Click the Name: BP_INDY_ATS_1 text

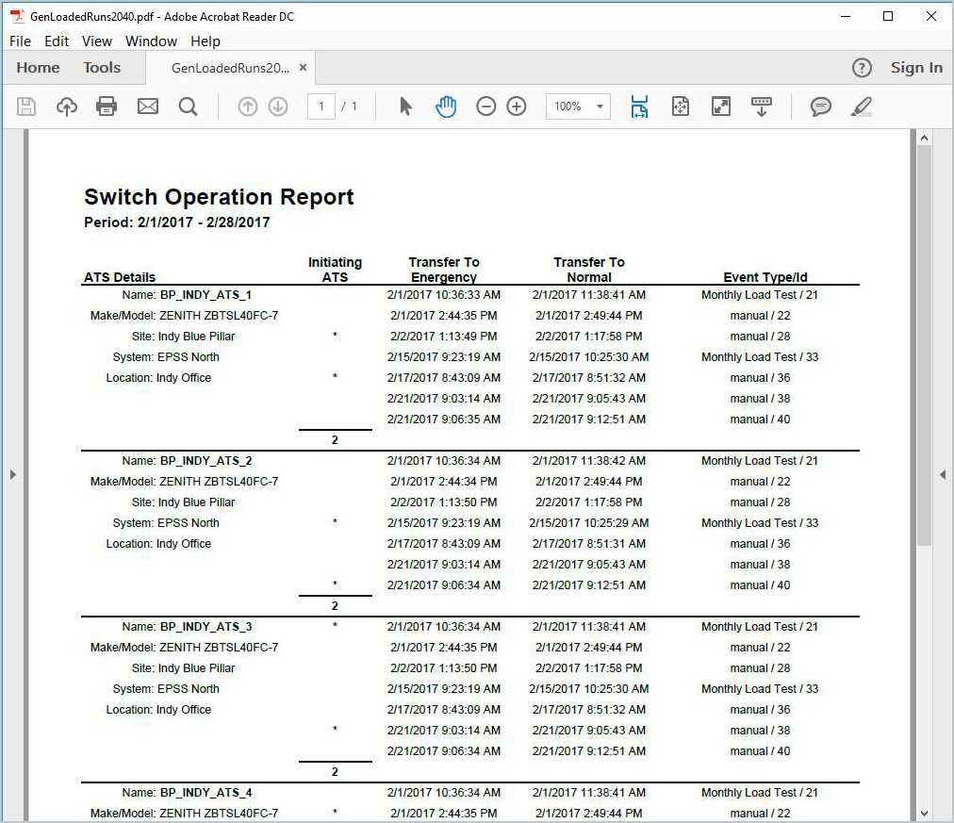(x=187, y=295)
